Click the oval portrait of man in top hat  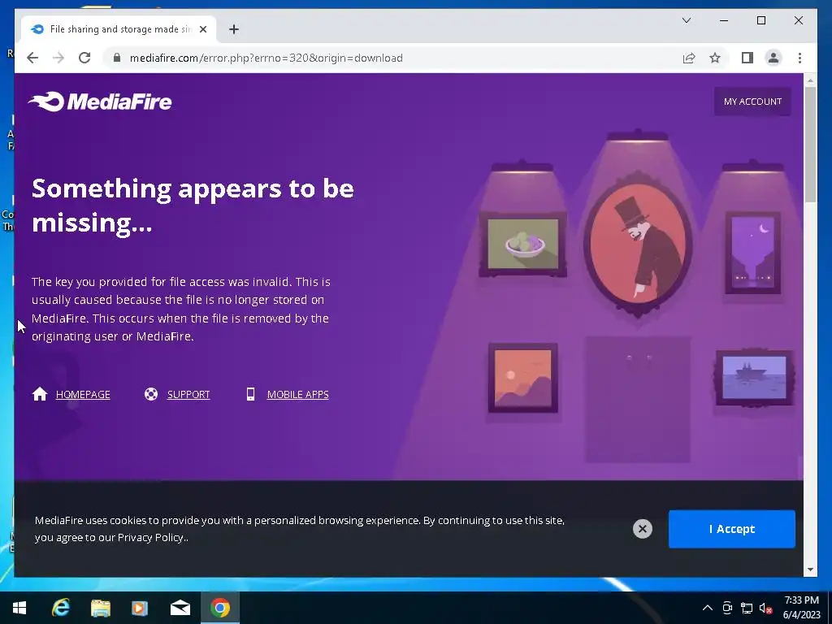tap(639, 245)
